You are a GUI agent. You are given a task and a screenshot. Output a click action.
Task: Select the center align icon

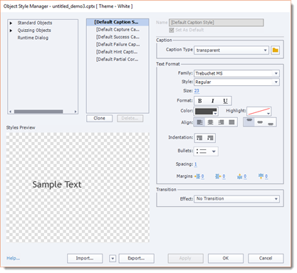click(210, 122)
